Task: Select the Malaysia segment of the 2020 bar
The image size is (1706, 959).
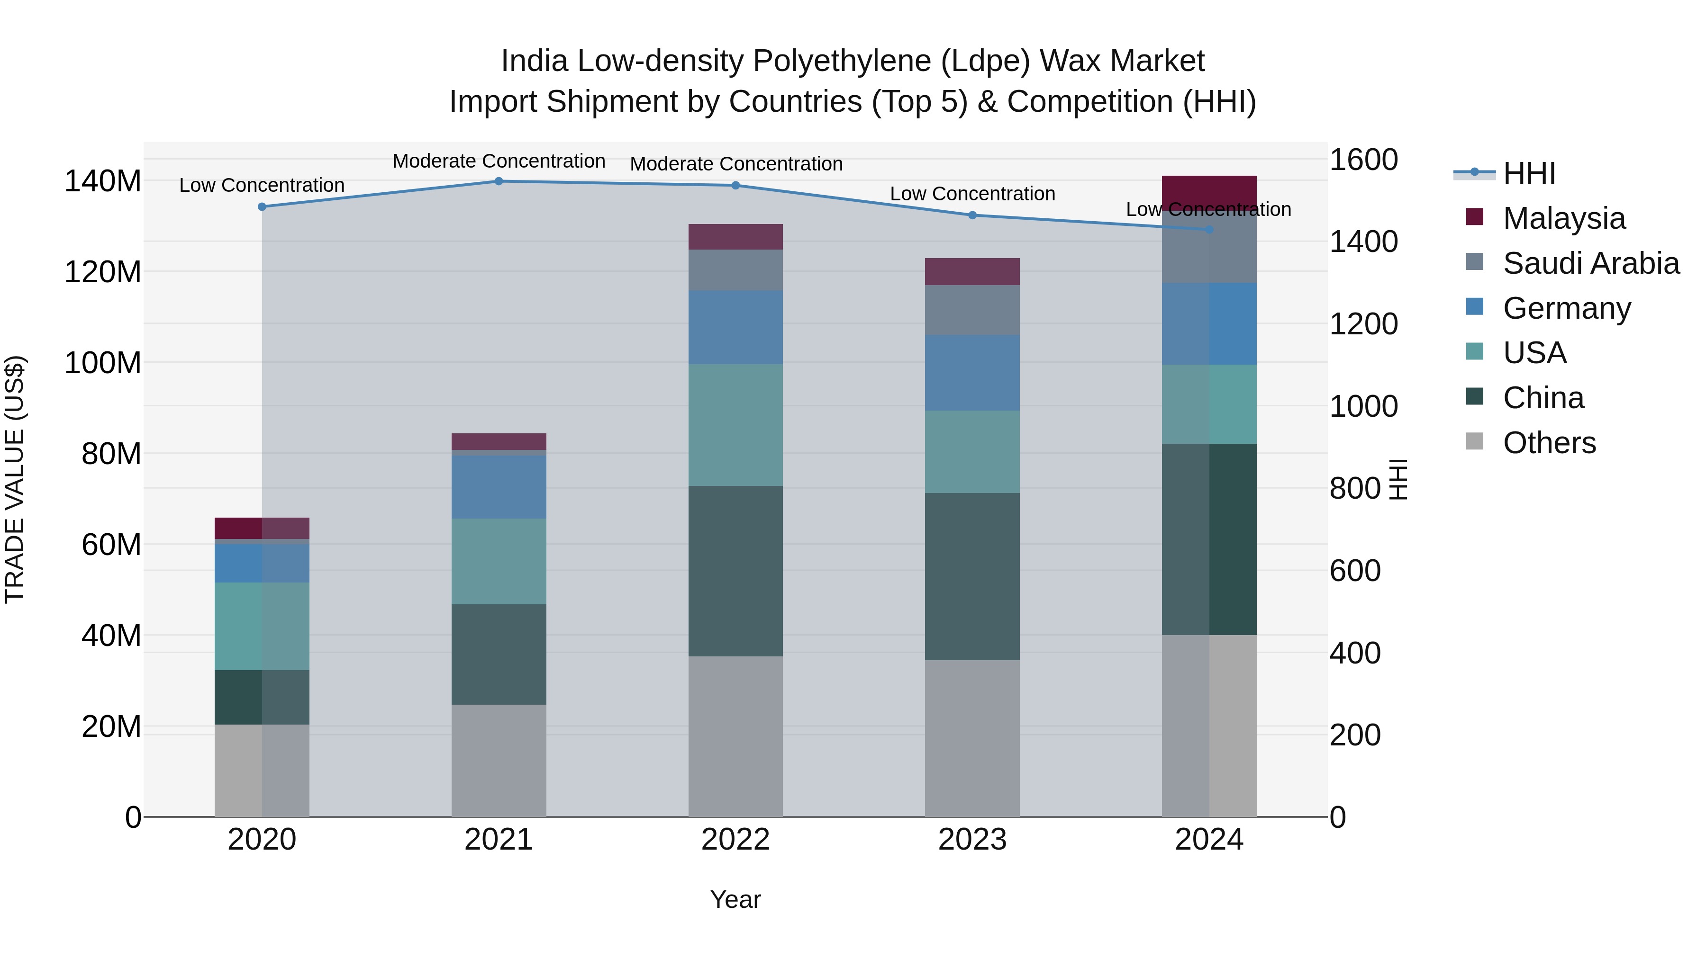Action: pos(262,529)
